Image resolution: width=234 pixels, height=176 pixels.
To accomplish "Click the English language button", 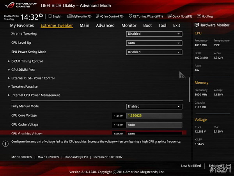I will tap(57, 16).
